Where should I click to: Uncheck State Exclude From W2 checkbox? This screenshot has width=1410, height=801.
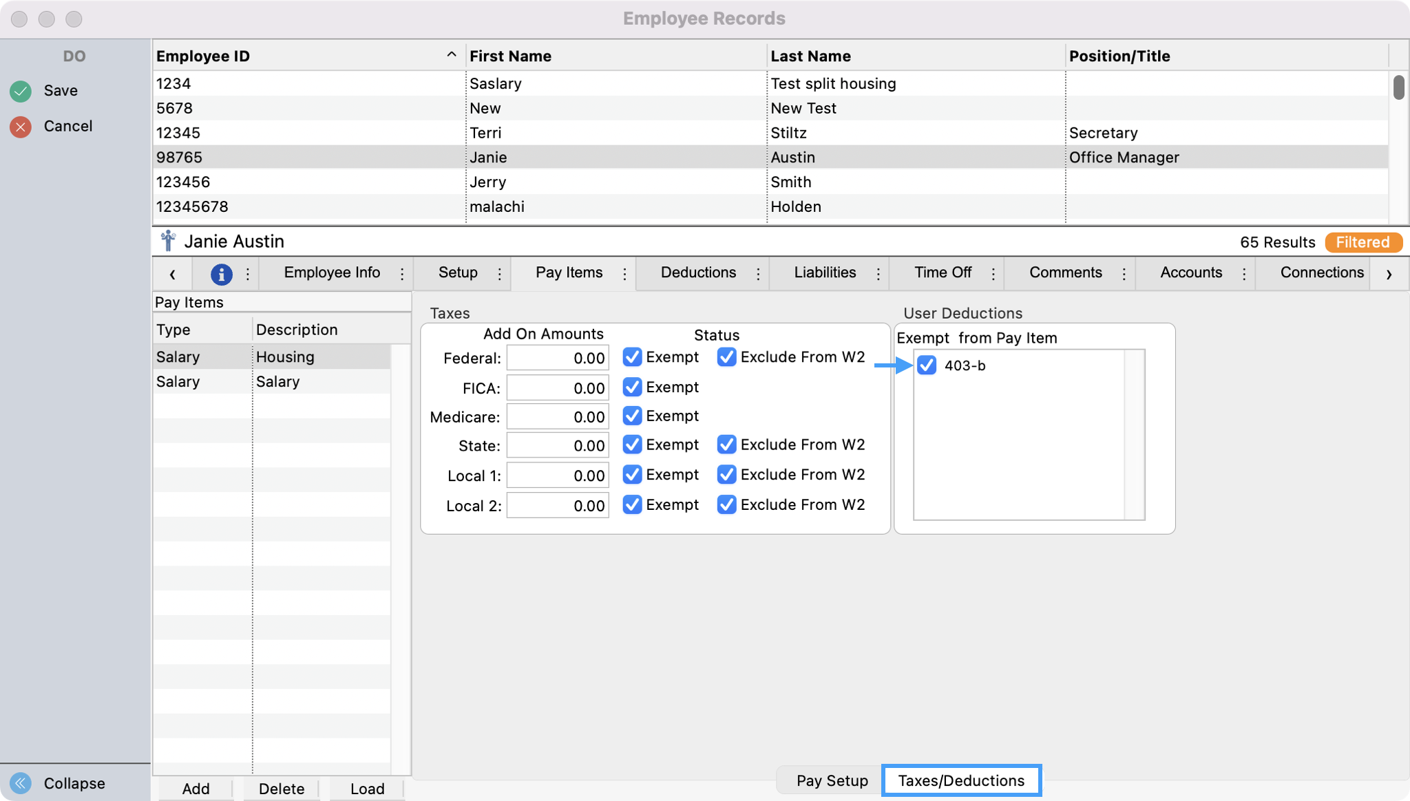[x=726, y=445]
